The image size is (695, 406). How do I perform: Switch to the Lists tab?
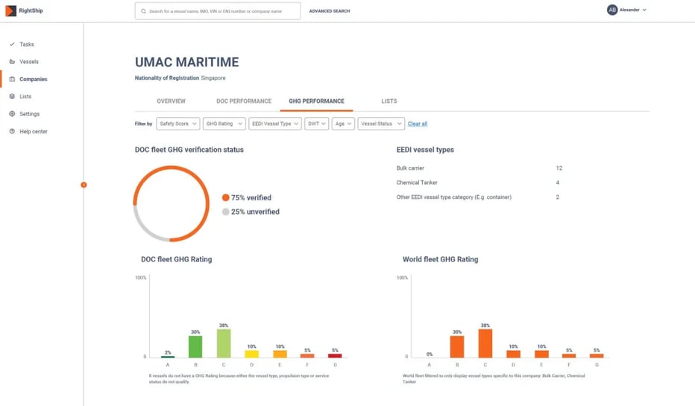tap(389, 101)
